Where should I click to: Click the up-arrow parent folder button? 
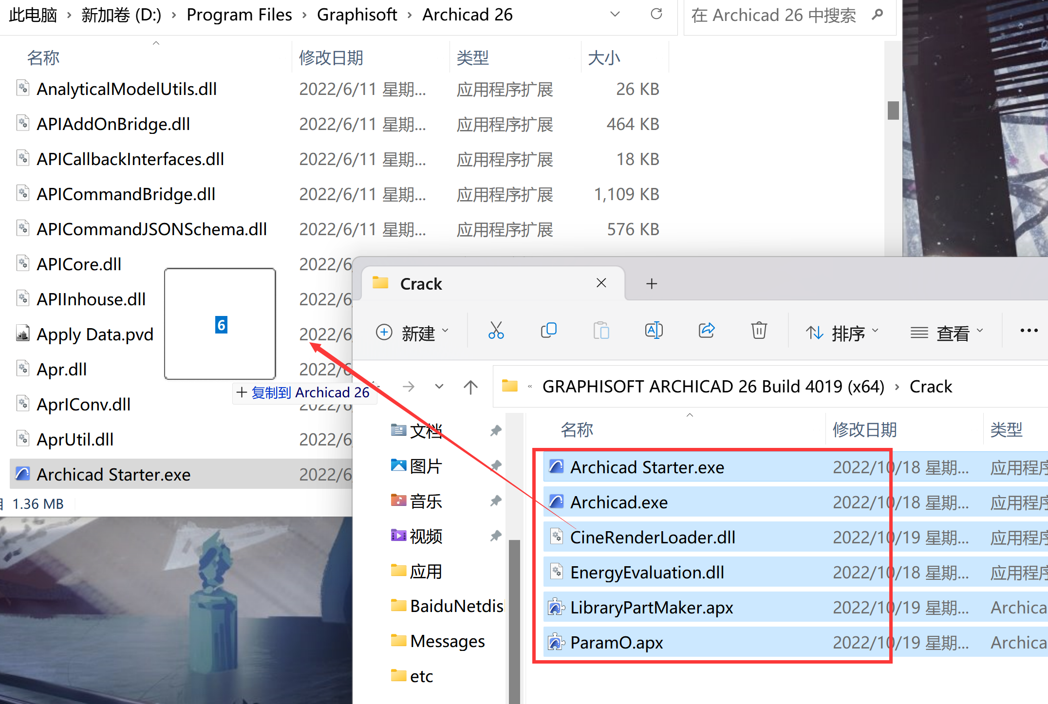click(470, 387)
